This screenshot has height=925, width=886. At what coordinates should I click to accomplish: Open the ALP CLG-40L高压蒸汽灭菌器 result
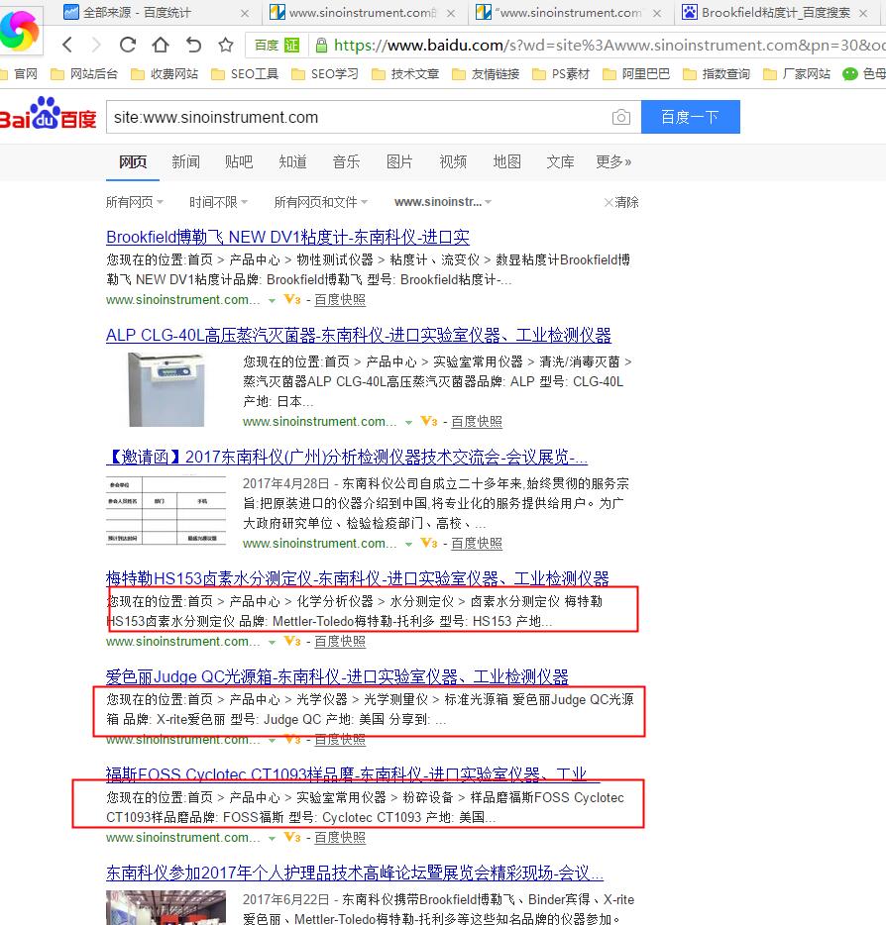pos(359,335)
